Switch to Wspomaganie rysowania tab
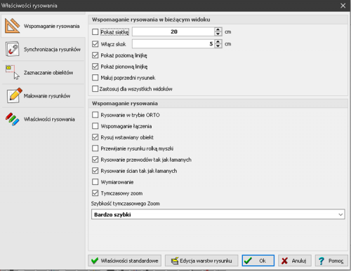This screenshot has height=271, width=351. click(x=43, y=26)
